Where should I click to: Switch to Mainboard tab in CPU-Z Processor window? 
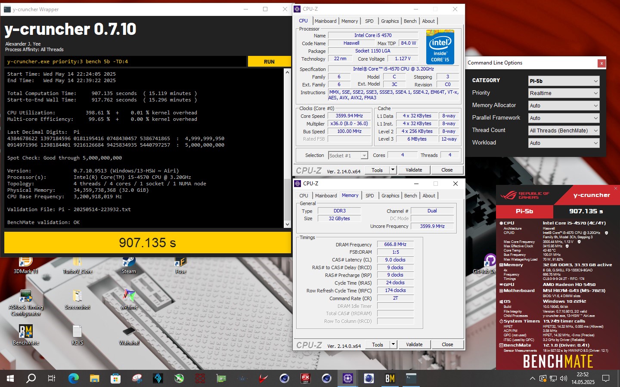[x=325, y=21]
